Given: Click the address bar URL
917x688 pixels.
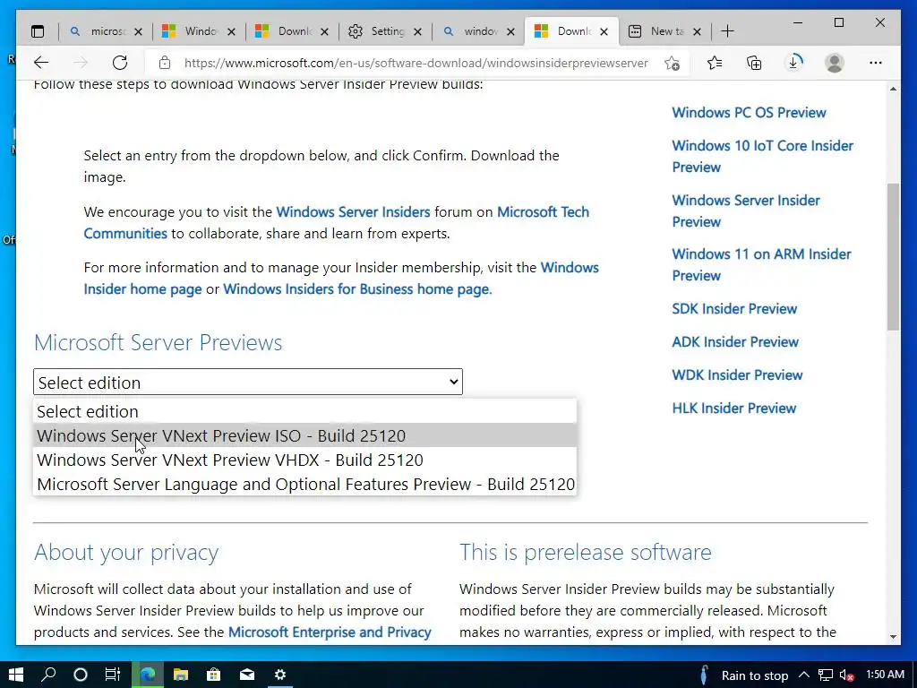Looking at the screenshot, I should pyautogui.click(x=416, y=64).
